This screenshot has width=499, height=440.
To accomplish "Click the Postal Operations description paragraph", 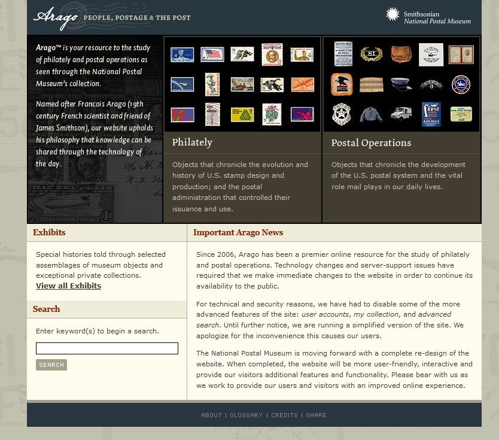I will [398, 175].
